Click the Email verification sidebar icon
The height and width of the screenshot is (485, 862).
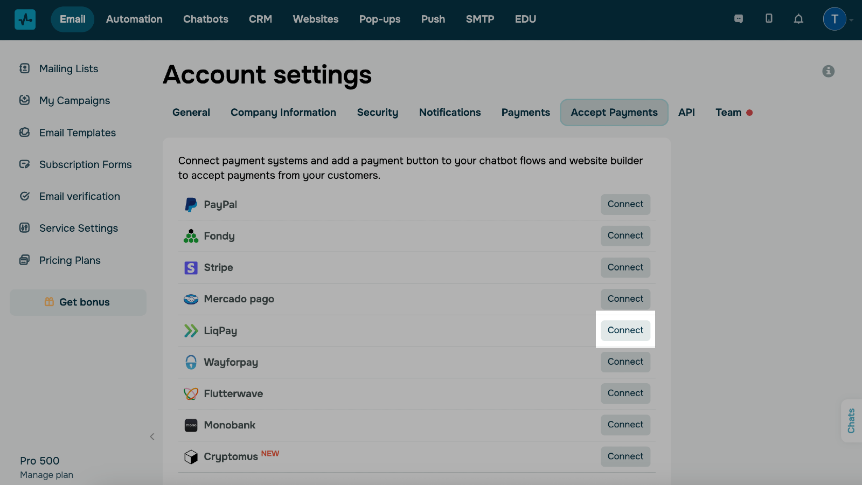pyautogui.click(x=25, y=196)
